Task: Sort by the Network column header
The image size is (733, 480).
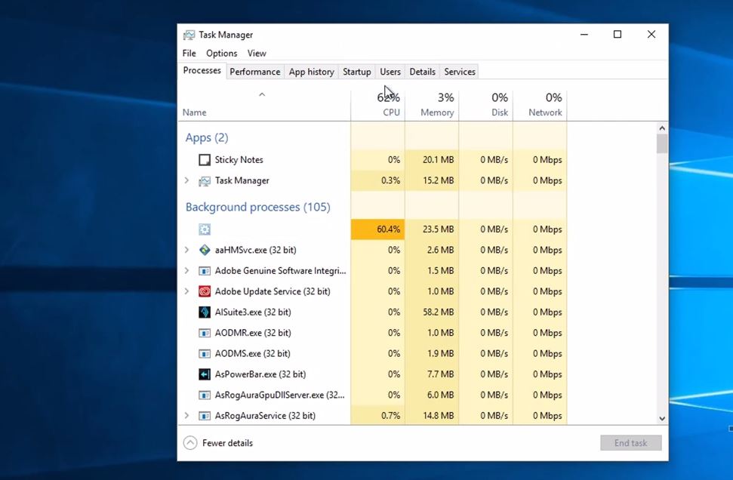Action: [541, 105]
